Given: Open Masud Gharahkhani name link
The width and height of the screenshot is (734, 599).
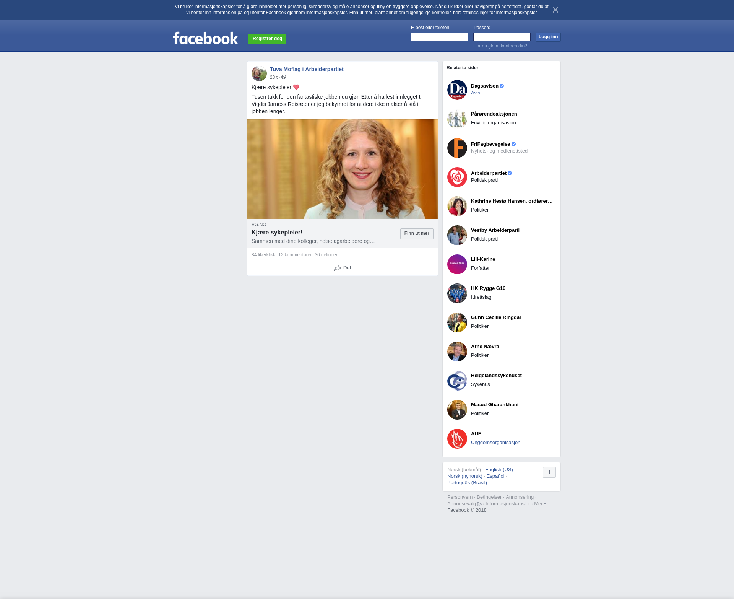Looking at the screenshot, I should [x=495, y=405].
